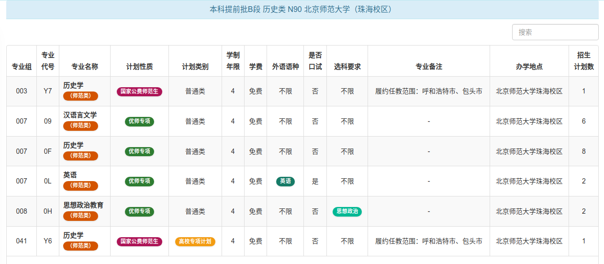
Task: Click the 师范类 tag under 思想政治教育
Action: [80, 216]
